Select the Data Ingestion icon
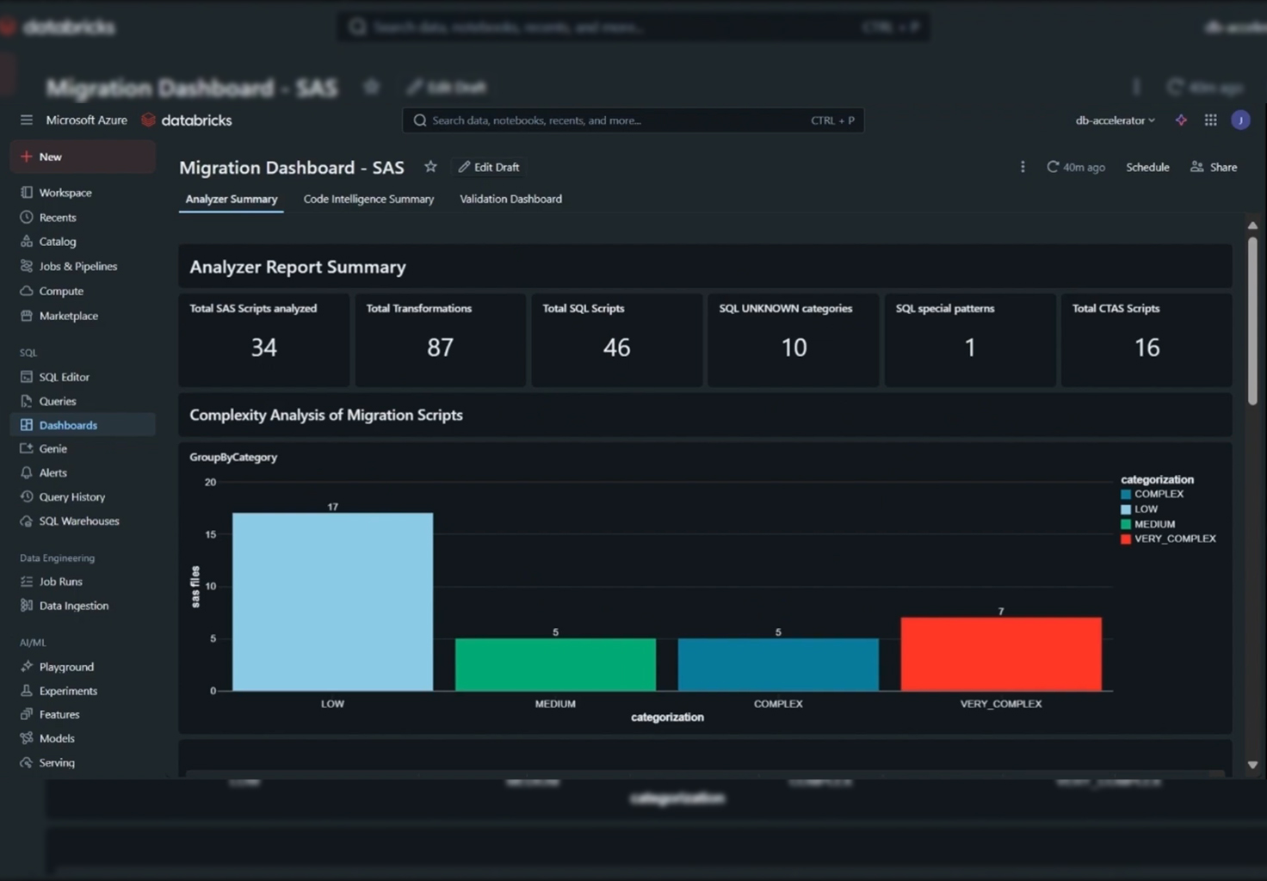Viewport: 1267px width, 881px height. 27,605
